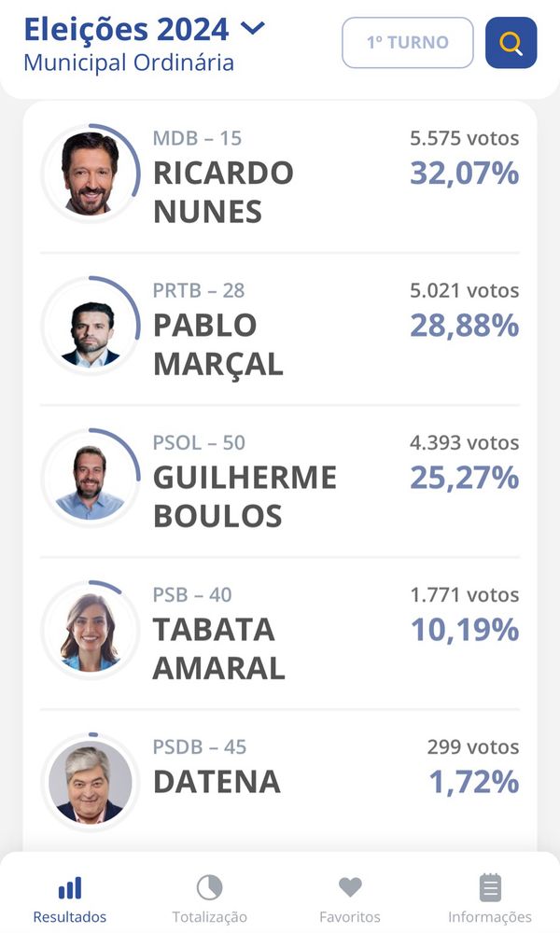Tap the Favoritos heart icon
This screenshot has height=933, width=560.
tap(350, 887)
